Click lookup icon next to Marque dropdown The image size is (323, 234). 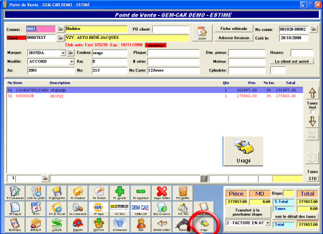(70, 52)
